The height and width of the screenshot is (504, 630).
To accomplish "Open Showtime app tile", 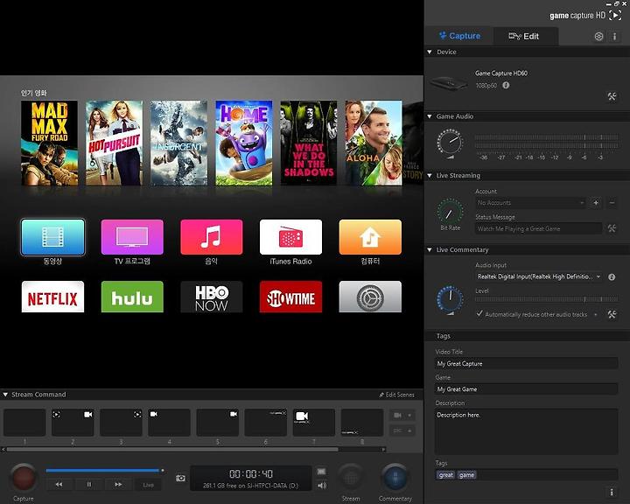I will coord(290,297).
